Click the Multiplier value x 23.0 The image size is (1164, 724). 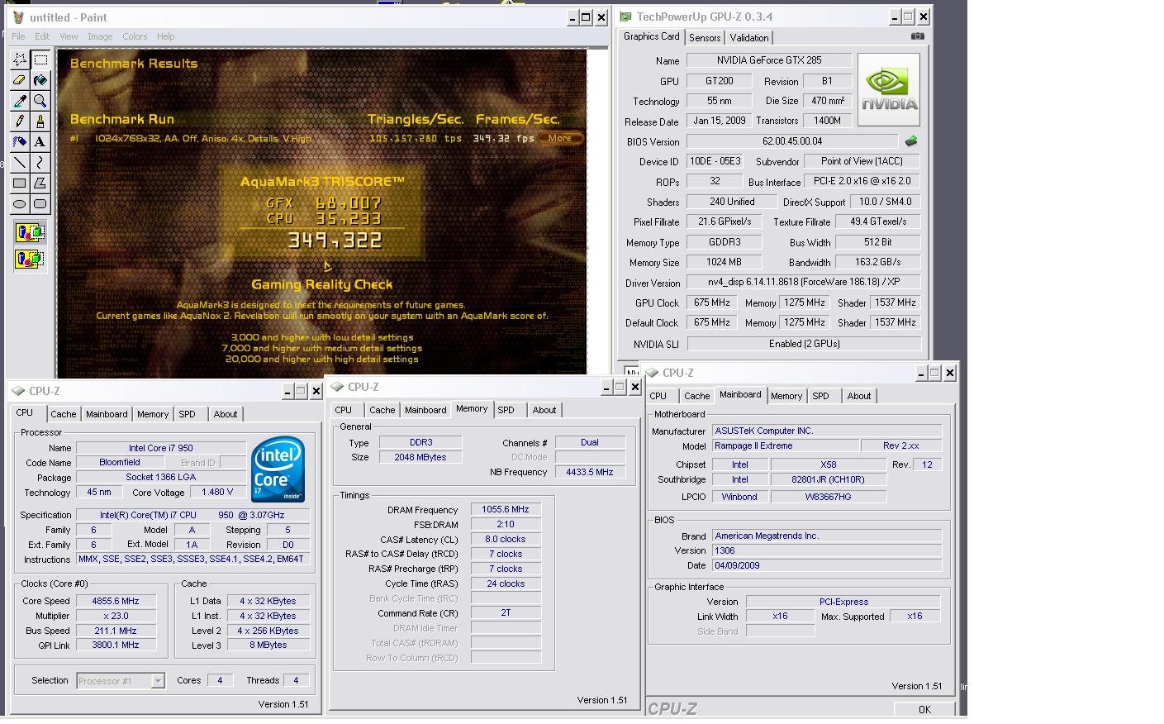116,616
